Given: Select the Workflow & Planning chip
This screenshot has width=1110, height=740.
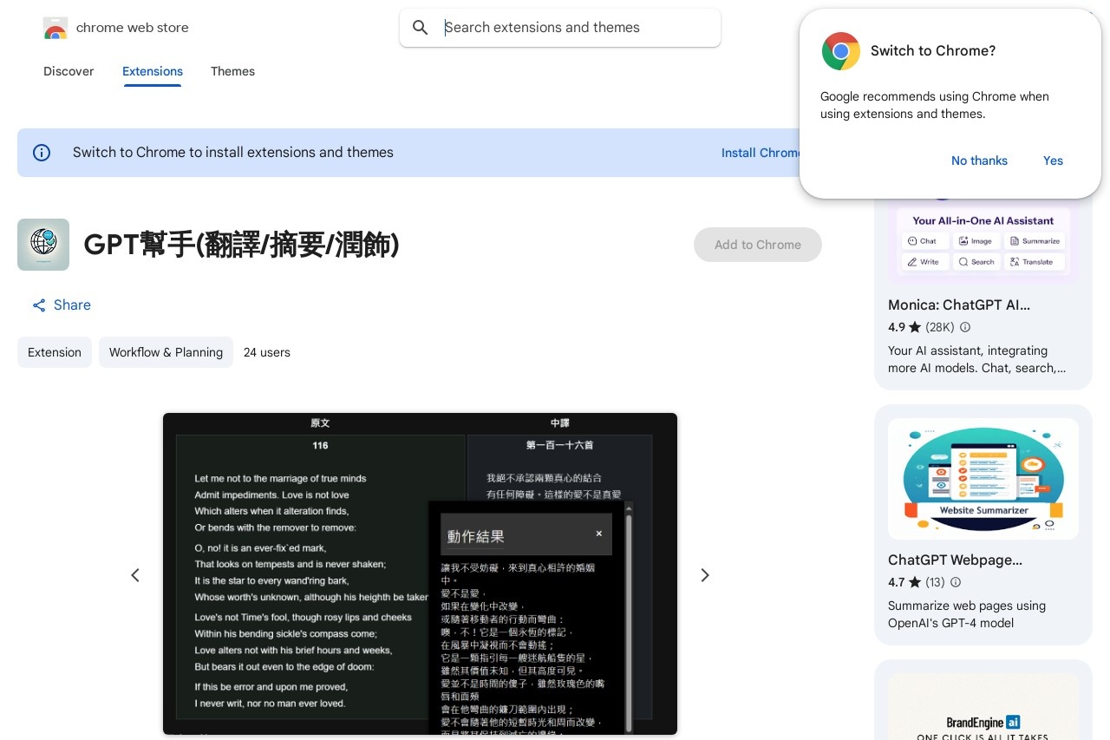Looking at the screenshot, I should (x=166, y=352).
